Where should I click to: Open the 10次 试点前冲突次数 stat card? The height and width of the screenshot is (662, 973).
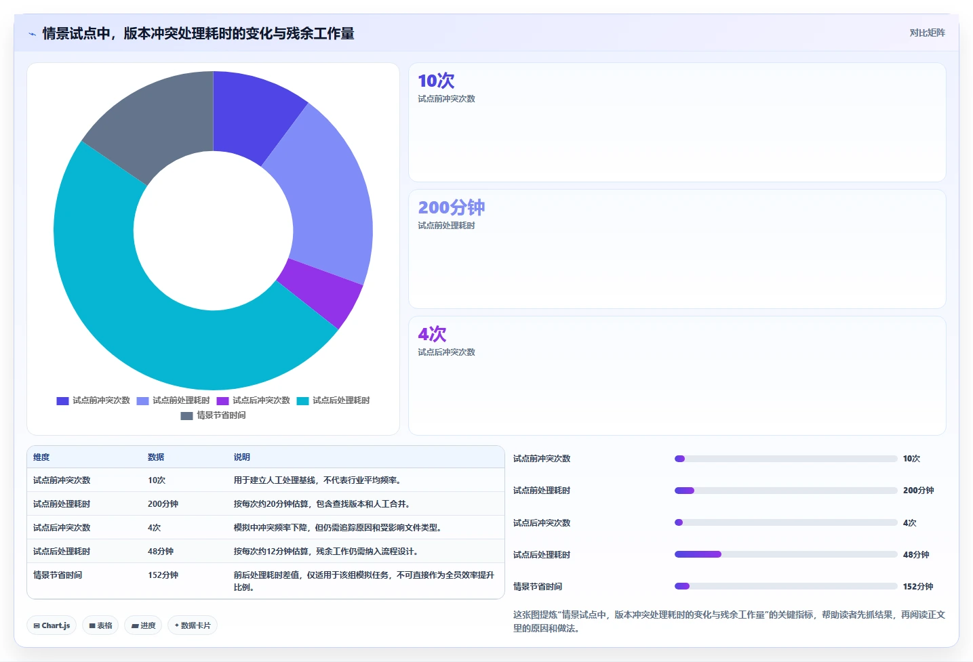(x=677, y=123)
